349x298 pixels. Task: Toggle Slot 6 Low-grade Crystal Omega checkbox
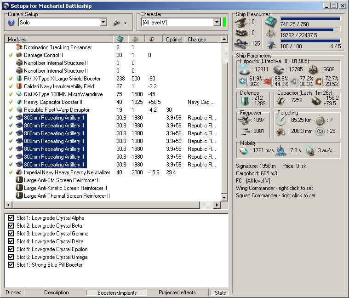click(x=11, y=257)
